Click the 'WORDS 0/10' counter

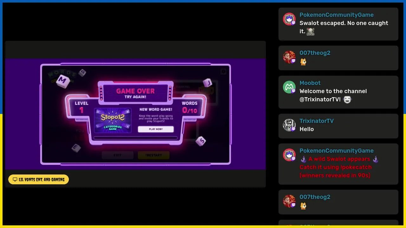(x=190, y=107)
